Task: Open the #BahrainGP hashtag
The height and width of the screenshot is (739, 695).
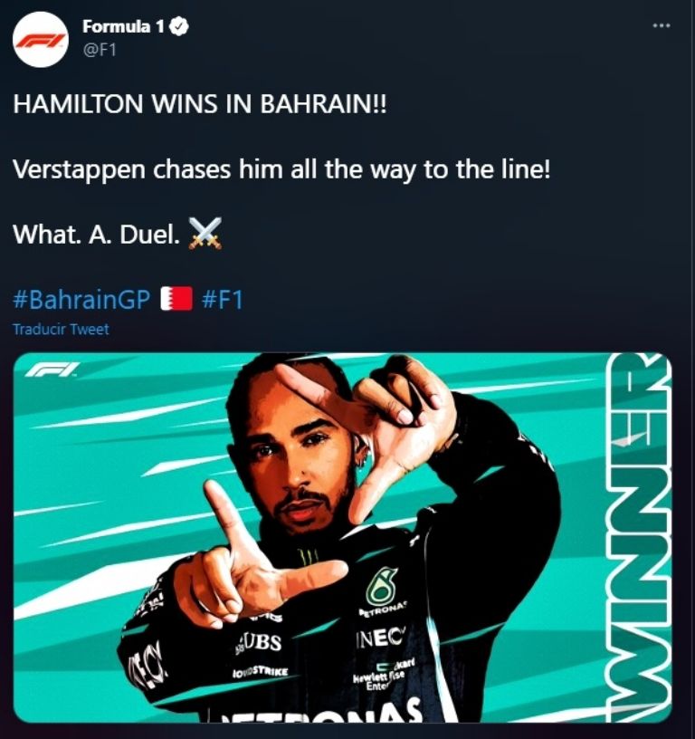Action: coord(81,299)
